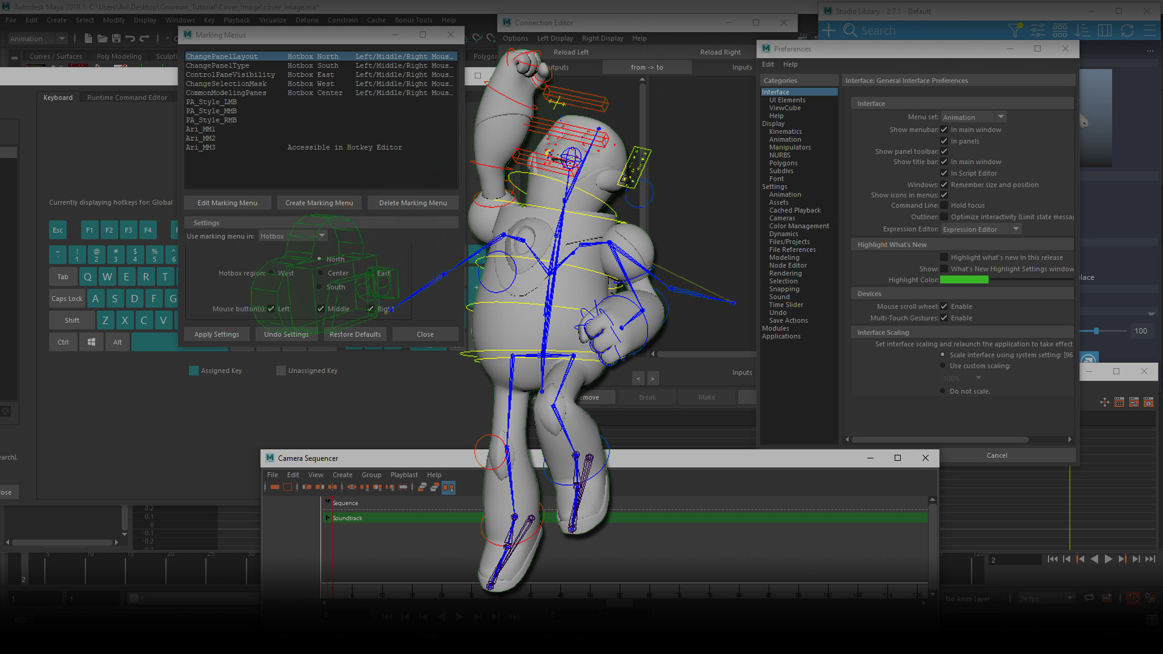Screen dimensions: 1163x654
Task: Switch to Runtime Command Editor tab
Action: point(127,97)
